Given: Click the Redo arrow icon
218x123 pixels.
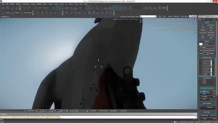Looking at the screenshot, I should 29,8.
